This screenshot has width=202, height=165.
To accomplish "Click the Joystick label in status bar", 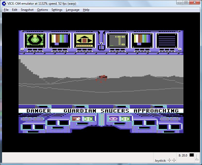I will (x=160, y=160).
